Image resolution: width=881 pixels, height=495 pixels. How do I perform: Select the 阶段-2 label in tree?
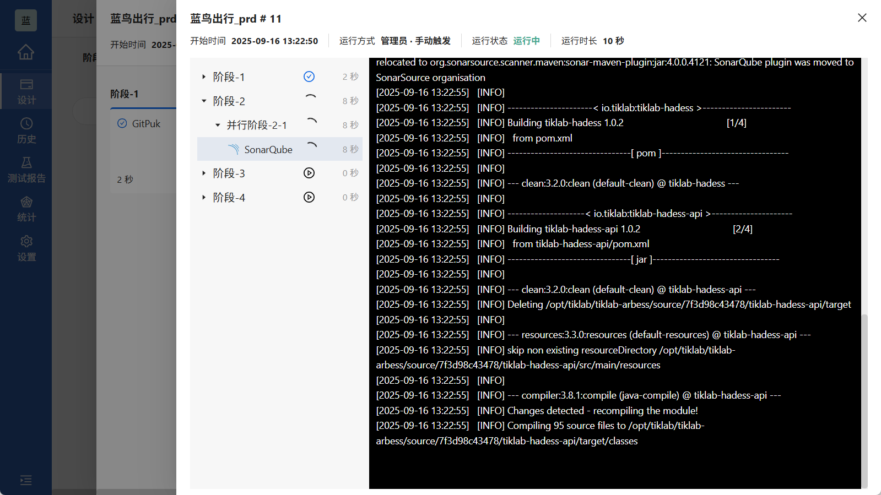coord(229,101)
